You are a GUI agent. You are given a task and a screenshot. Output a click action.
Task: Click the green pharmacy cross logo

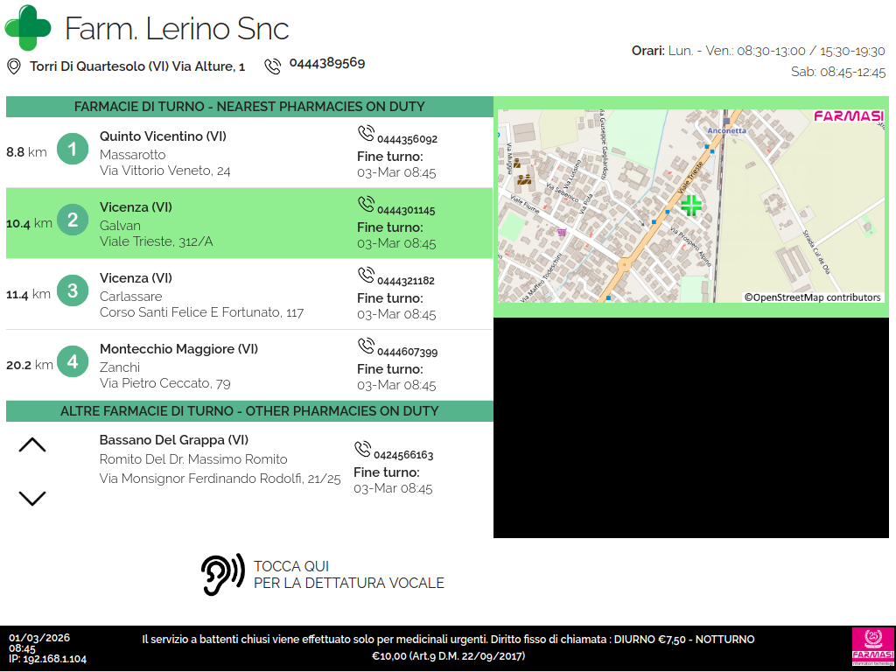(x=28, y=28)
